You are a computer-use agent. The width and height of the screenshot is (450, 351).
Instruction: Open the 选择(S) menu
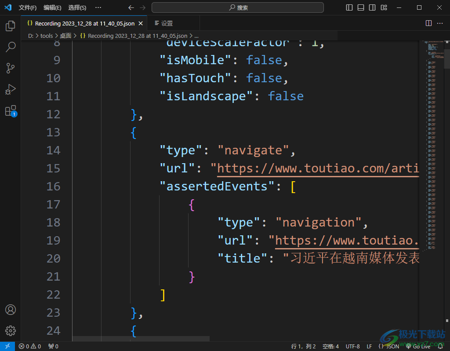(77, 8)
